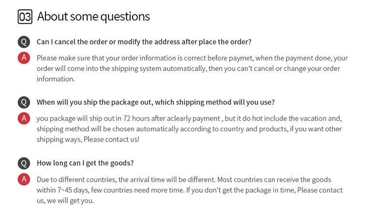Click 'shipping ways, Please contact us!' line
The width and height of the screenshot is (387, 216).
coord(88,139)
